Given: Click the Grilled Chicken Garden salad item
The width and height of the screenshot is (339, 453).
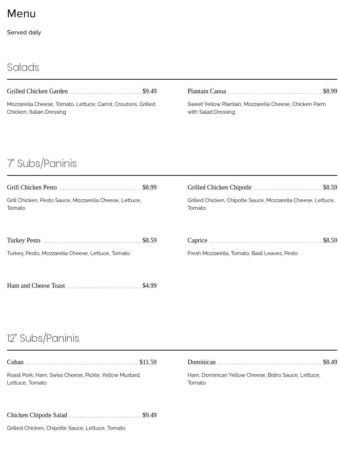Looking at the screenshot, I should (37, 91).
